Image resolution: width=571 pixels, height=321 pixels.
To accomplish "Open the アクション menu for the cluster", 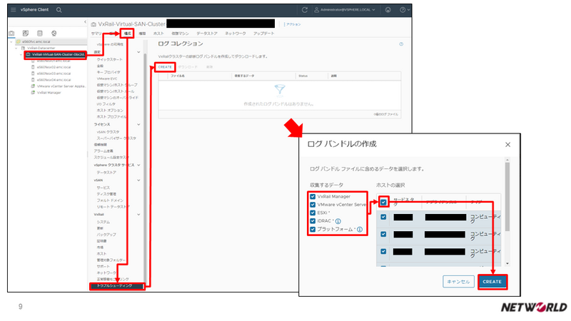I will tap(293, 24).
